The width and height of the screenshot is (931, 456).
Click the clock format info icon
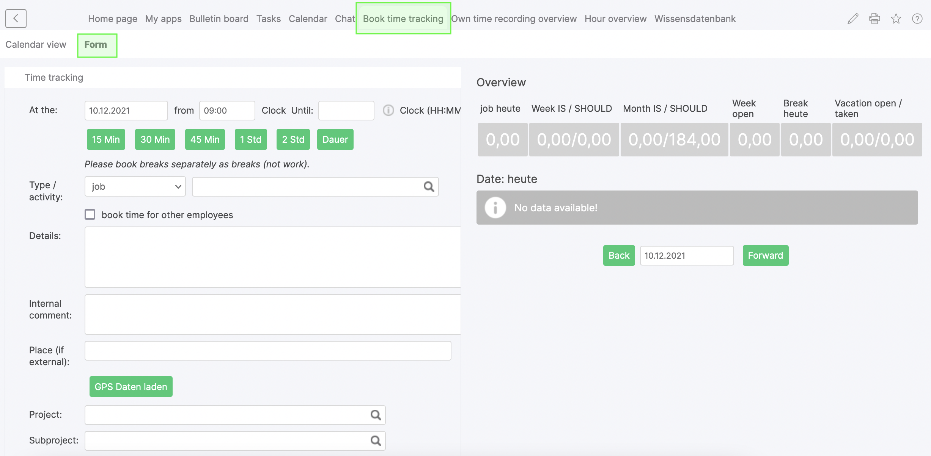[388, 110]
